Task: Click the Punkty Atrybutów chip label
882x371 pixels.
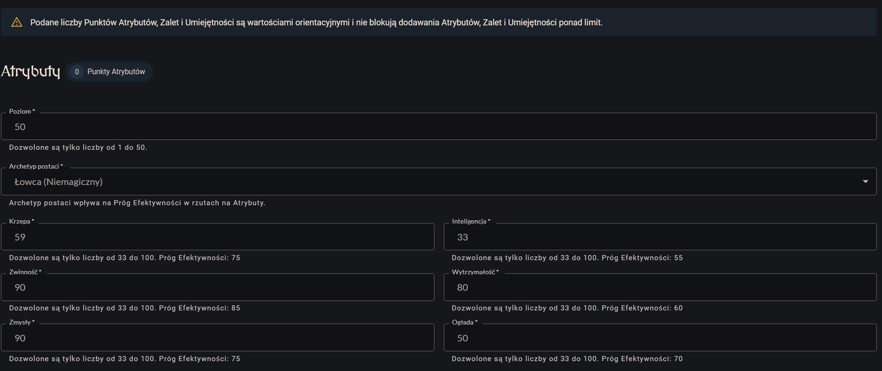Action: point(116,72)
